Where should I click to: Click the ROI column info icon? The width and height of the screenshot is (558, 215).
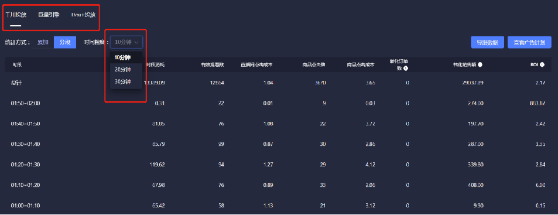coord(542,65)
